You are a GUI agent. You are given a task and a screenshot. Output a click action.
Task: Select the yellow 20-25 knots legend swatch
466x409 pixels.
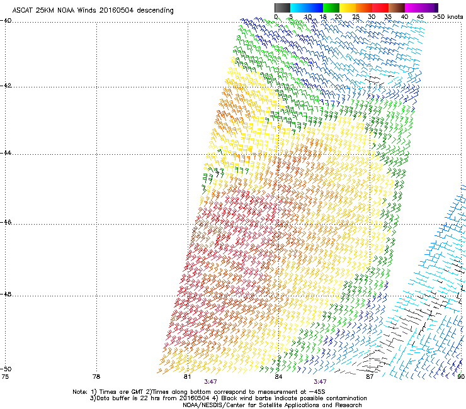(x=348, y=8)
